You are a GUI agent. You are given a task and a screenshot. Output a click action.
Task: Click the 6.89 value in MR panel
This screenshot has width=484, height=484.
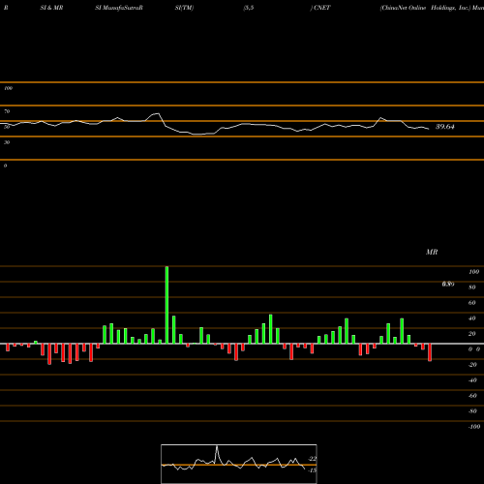pos(448,284)
